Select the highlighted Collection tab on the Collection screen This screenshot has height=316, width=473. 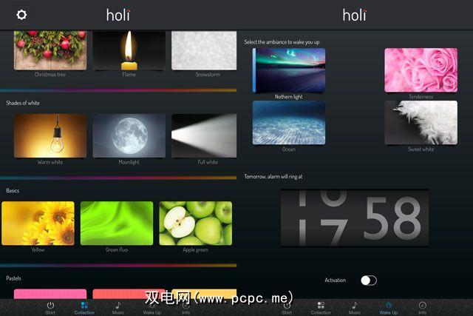(x=84, y=308)
